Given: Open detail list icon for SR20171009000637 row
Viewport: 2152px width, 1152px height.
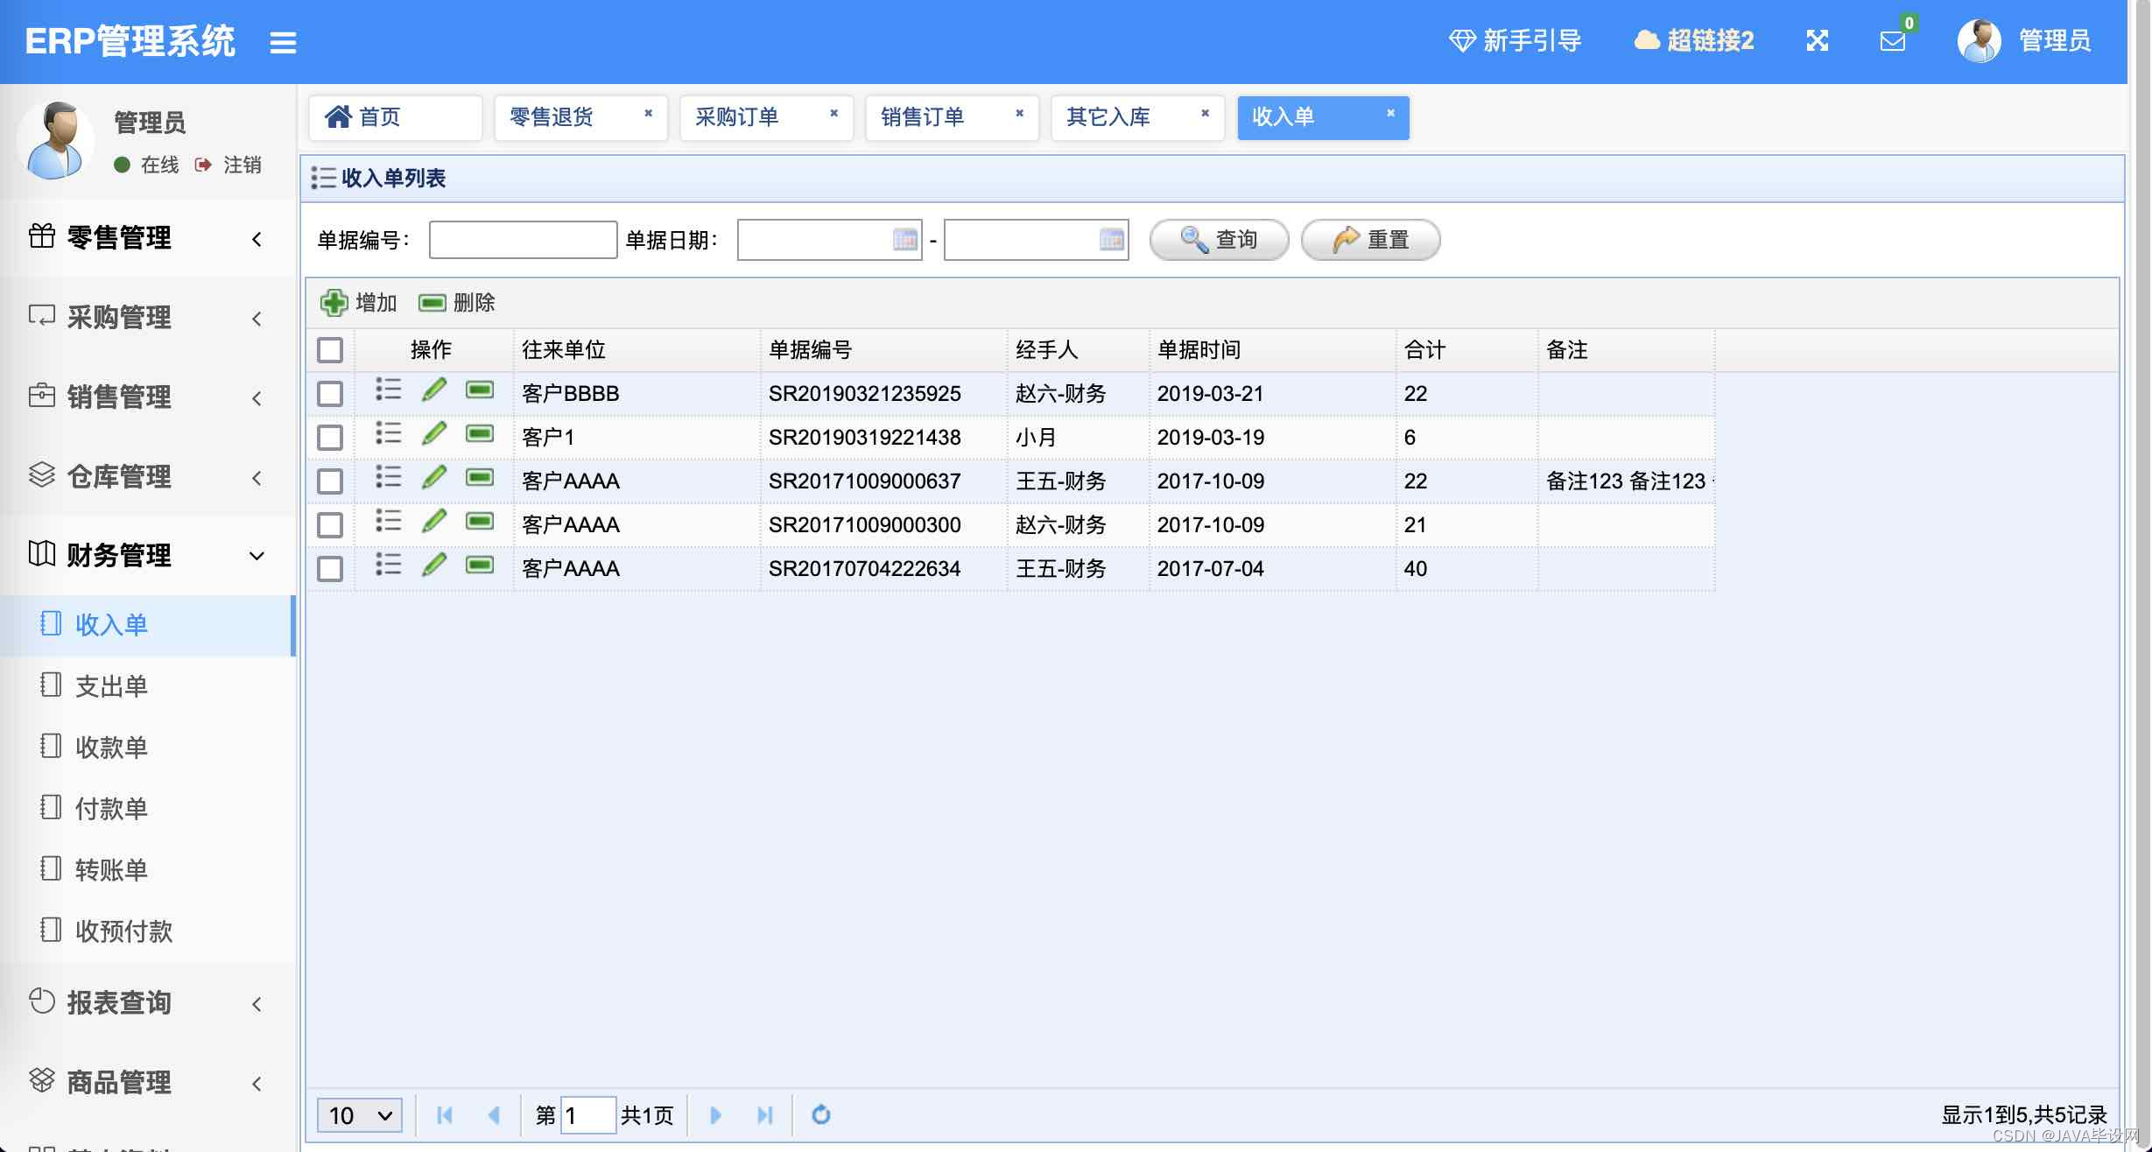Looking at the screenshot, I should (x=388, y=478).
